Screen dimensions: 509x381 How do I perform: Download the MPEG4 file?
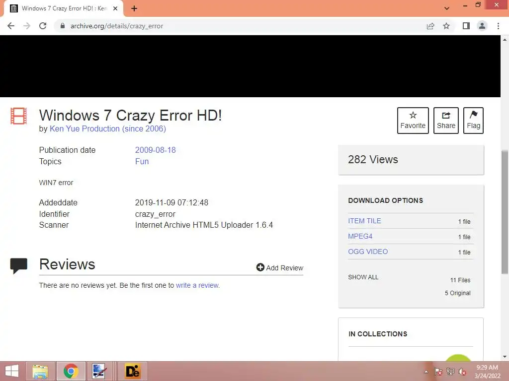point(360,236)
